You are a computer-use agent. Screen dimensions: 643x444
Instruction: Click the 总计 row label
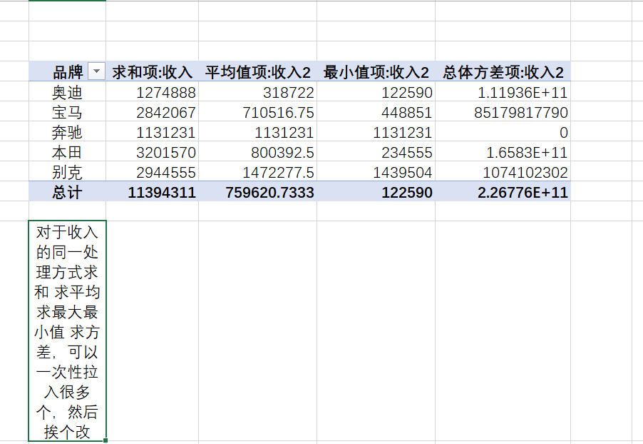coord(67,192)
